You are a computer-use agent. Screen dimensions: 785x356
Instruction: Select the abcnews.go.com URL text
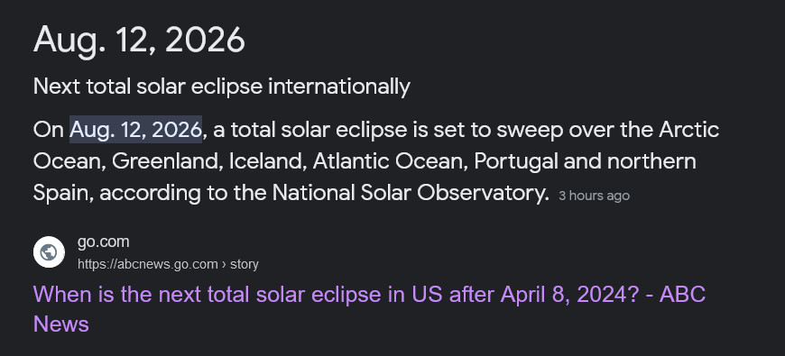click(148, 264)
